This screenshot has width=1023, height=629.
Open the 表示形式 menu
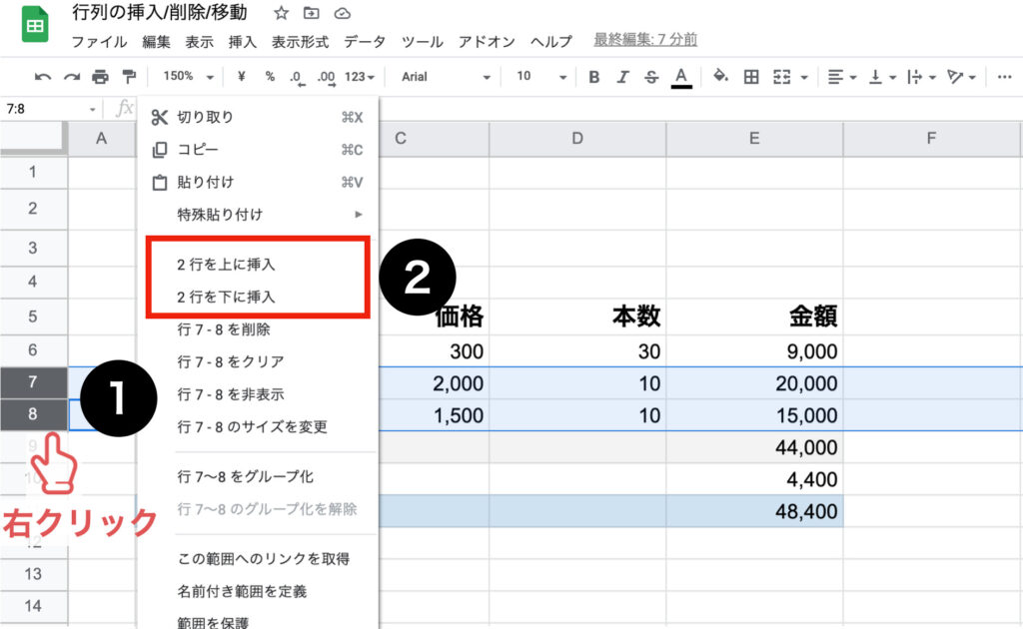pos(300,42)
